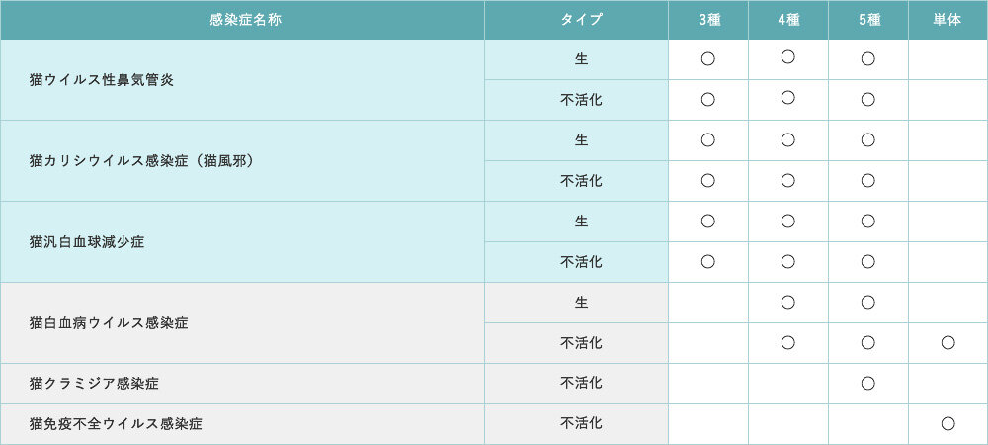This screenshot has height=445, width=988.
Task: Select the 4種 column header
Action: click(788, 20)
